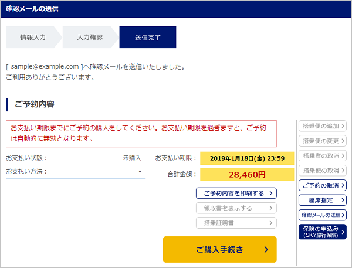The width and height of the screenshot is (352, 268).
Task: Click the 領収書を表示する button
Action: pyautogui.click(x=236, y=208)
